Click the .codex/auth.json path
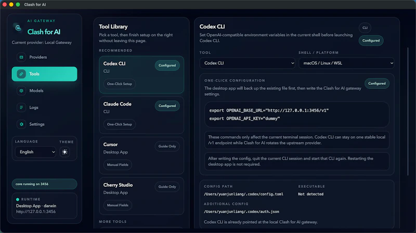Viewport: 416px width, 233px height. (241, 212)
